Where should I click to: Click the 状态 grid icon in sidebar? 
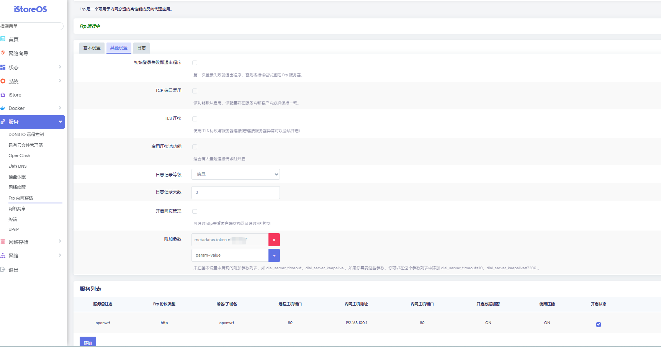(x=3, y=67)
